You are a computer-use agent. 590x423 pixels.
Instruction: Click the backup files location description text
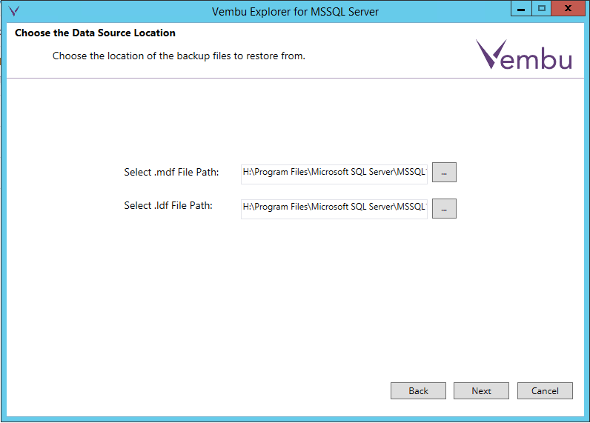(179, 56)
